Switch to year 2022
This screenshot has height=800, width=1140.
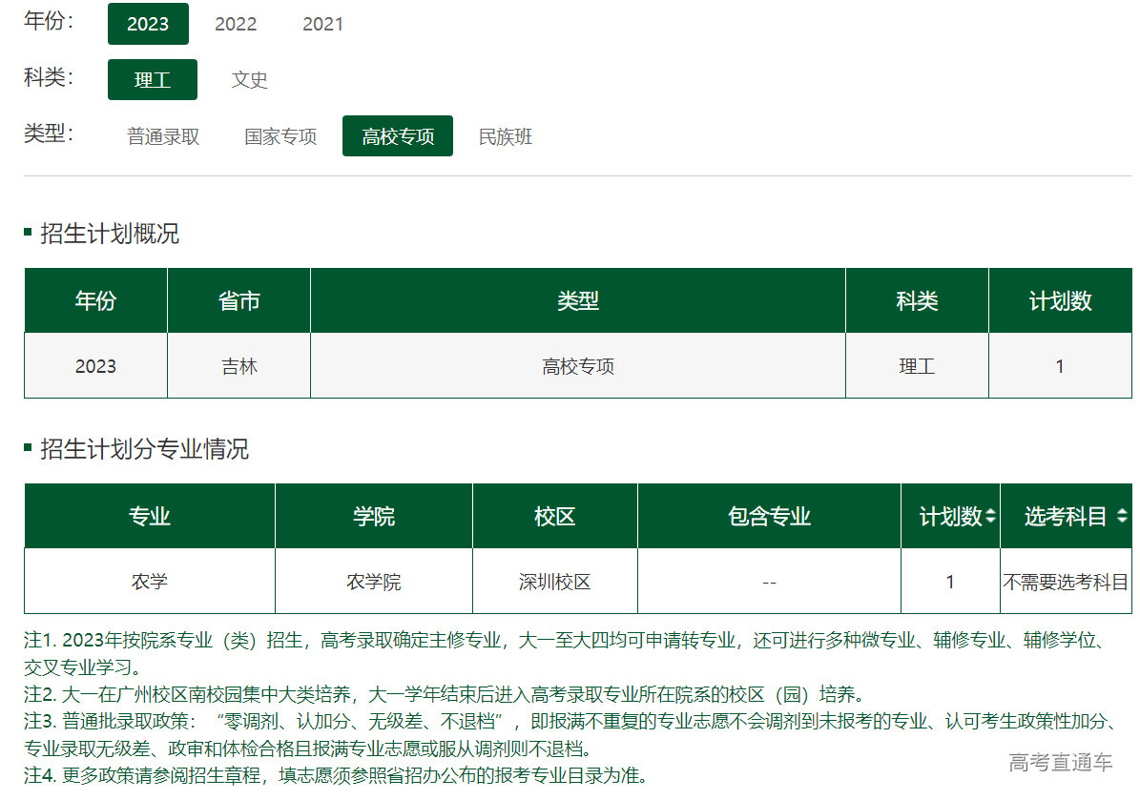coord(236,24)
